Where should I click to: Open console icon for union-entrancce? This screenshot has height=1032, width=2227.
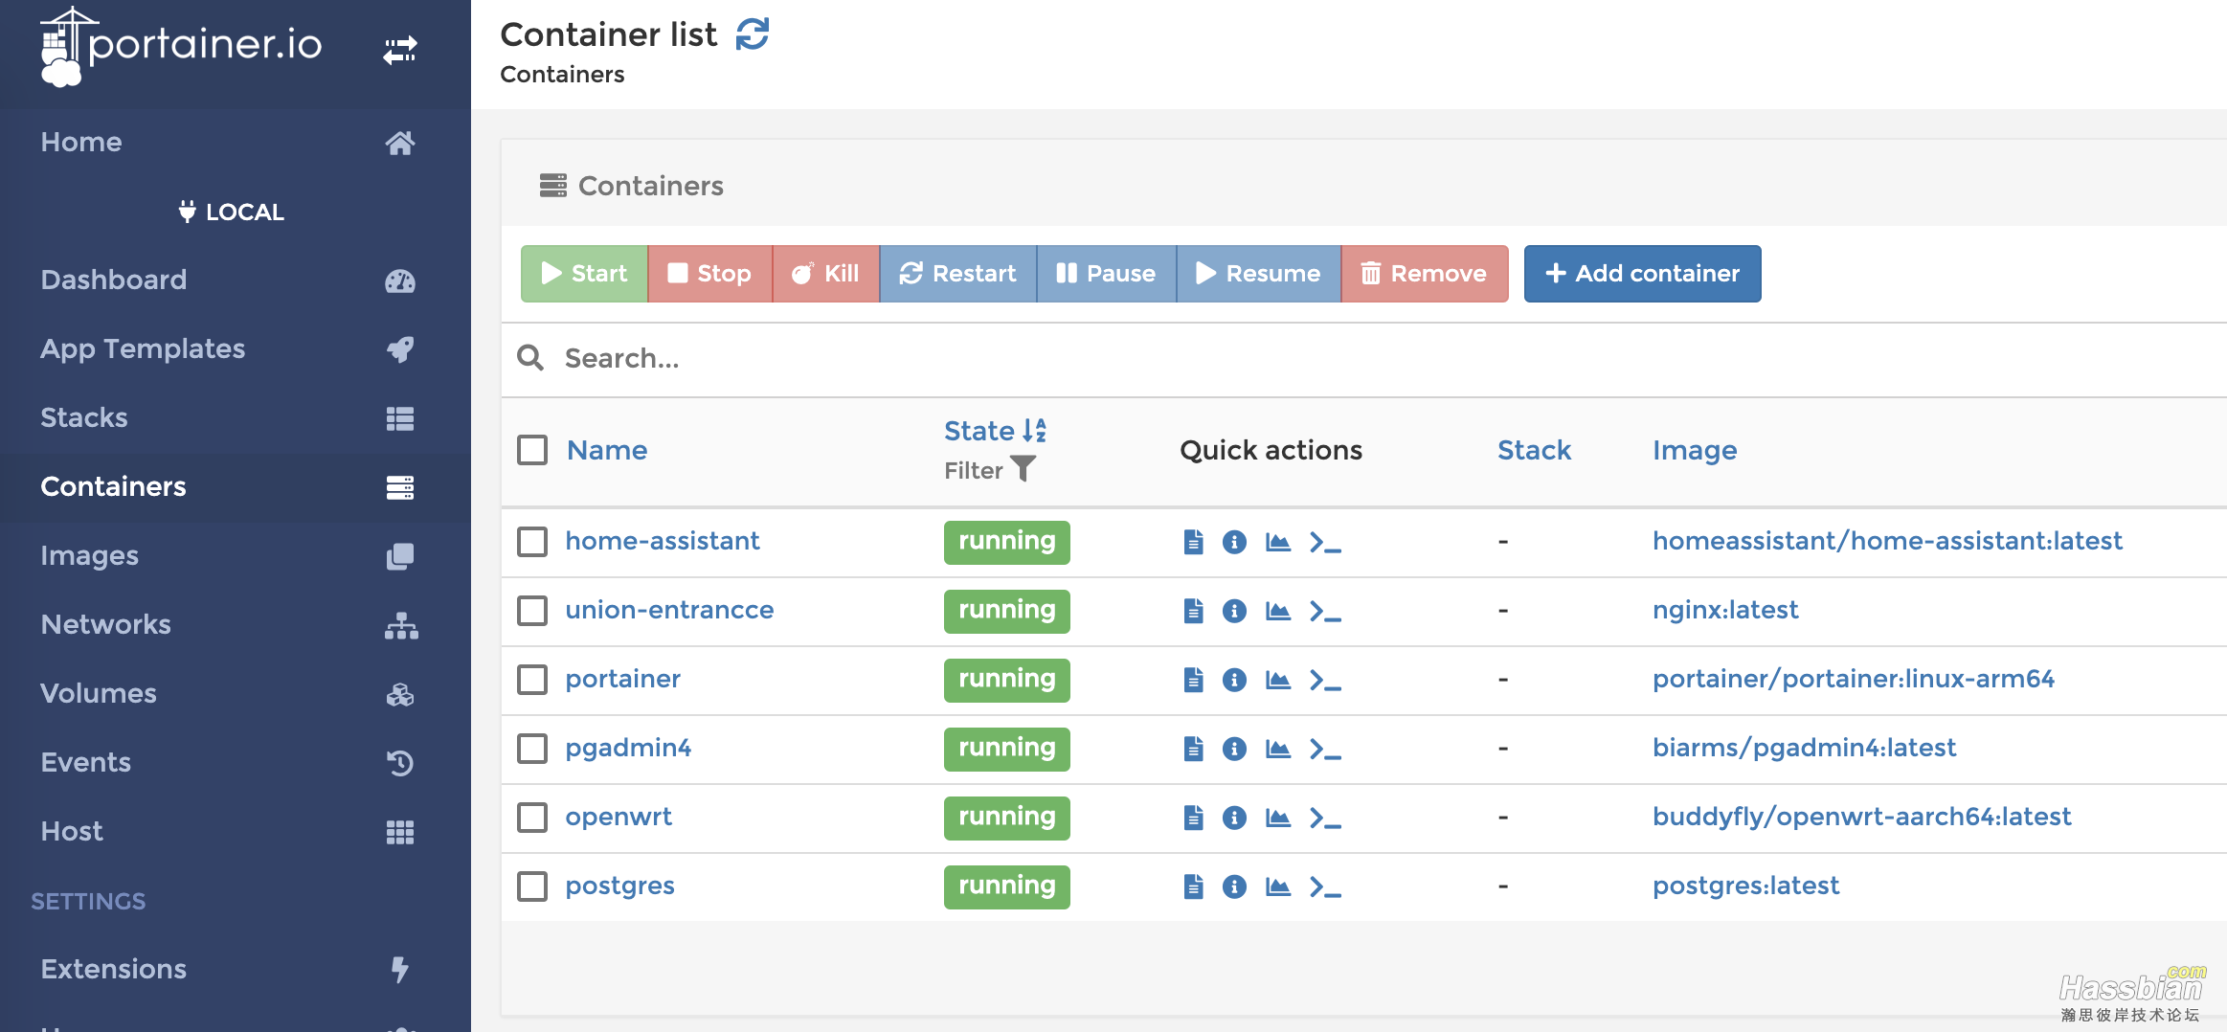click(x=1325, y=612)
